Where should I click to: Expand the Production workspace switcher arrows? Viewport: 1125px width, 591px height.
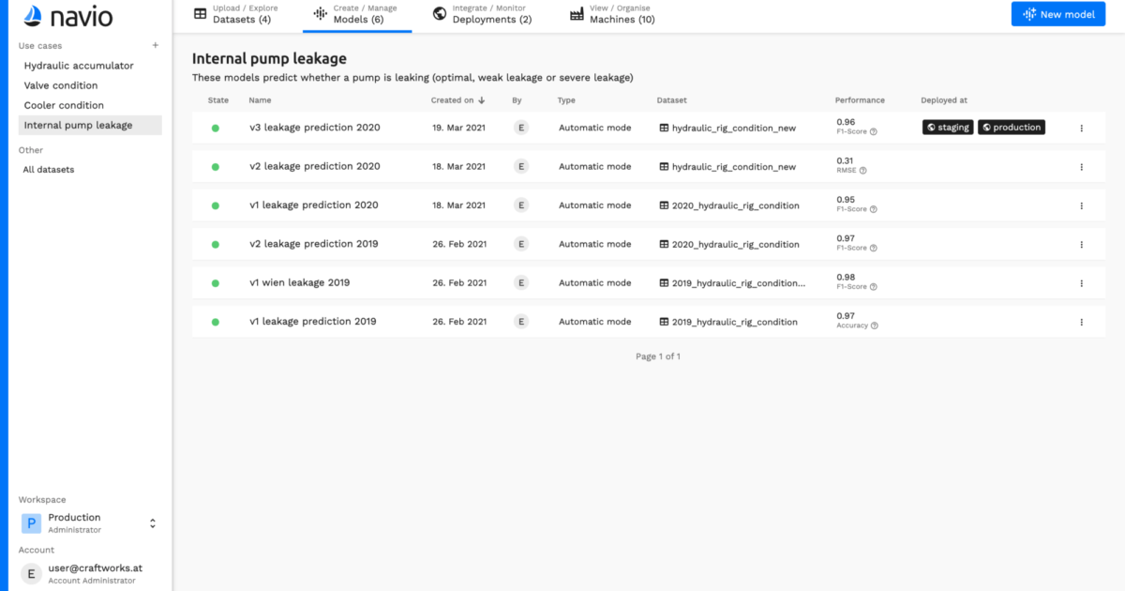153,523
